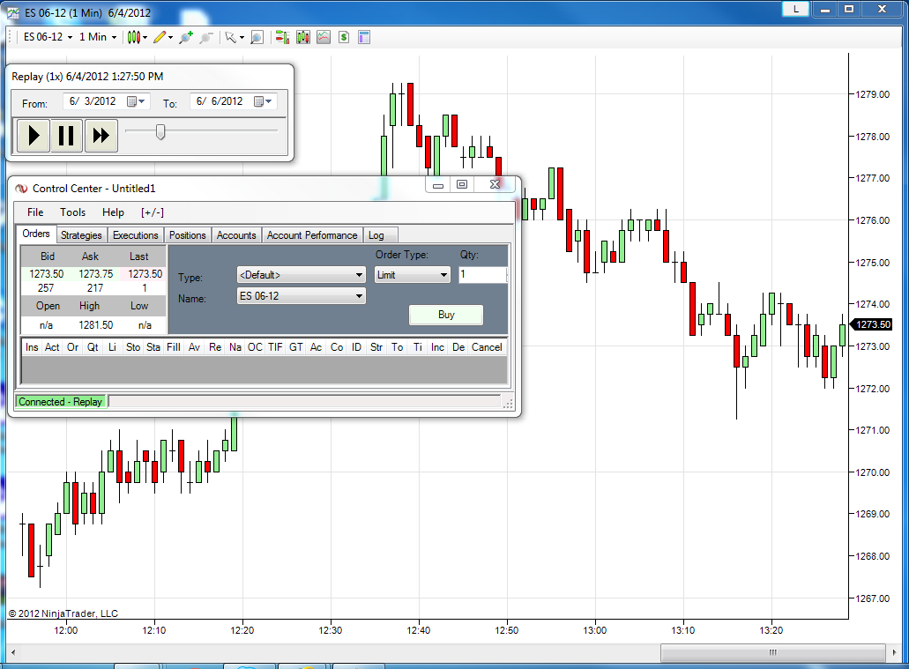Click the Qty input field
Image resolution: width=909 pixels, height=669 pixels.
483,275
